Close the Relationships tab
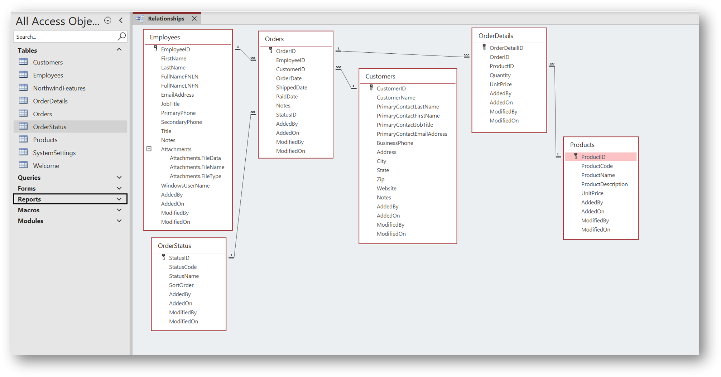This screenshot has height=377, width=721. click(194, 18)
